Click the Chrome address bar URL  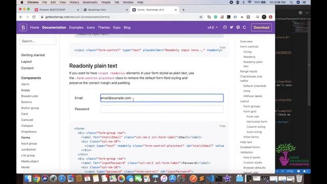[78, 17]
